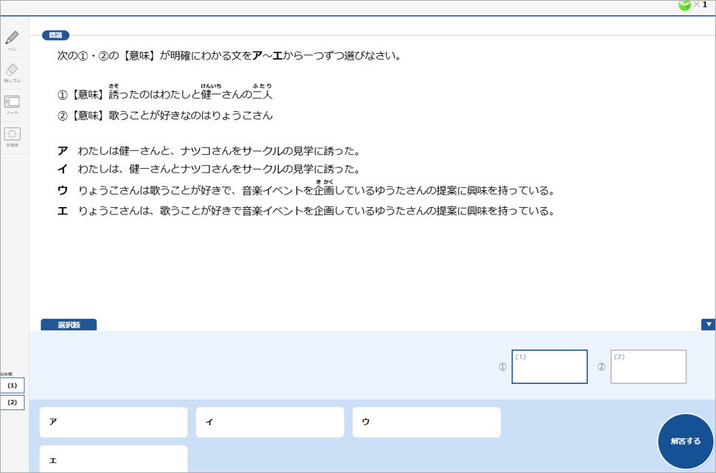The image size is (716, 473).
Task: Click the 問題 section label
Action: (55, 35)
